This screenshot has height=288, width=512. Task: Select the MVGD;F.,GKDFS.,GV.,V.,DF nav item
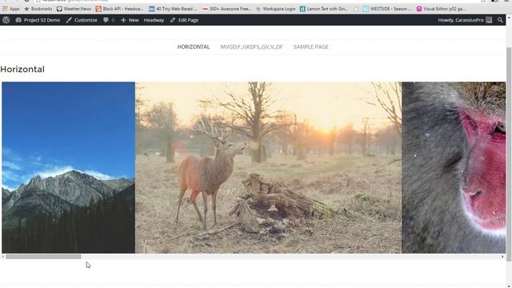click(x=251, y=47)
